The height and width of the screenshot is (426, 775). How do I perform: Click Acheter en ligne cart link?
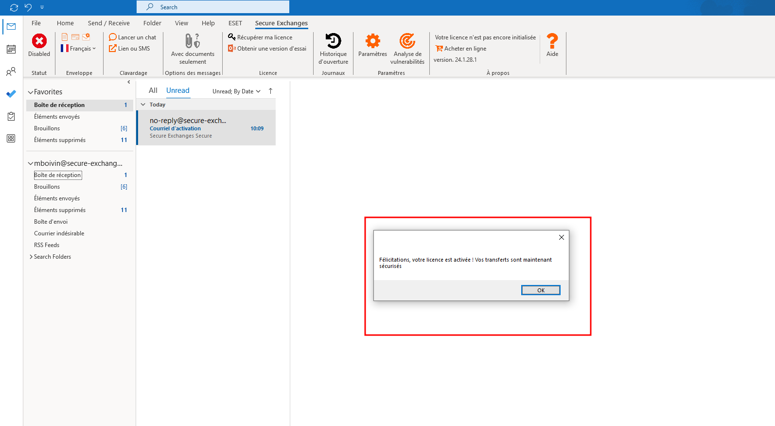tap(461, 49)
